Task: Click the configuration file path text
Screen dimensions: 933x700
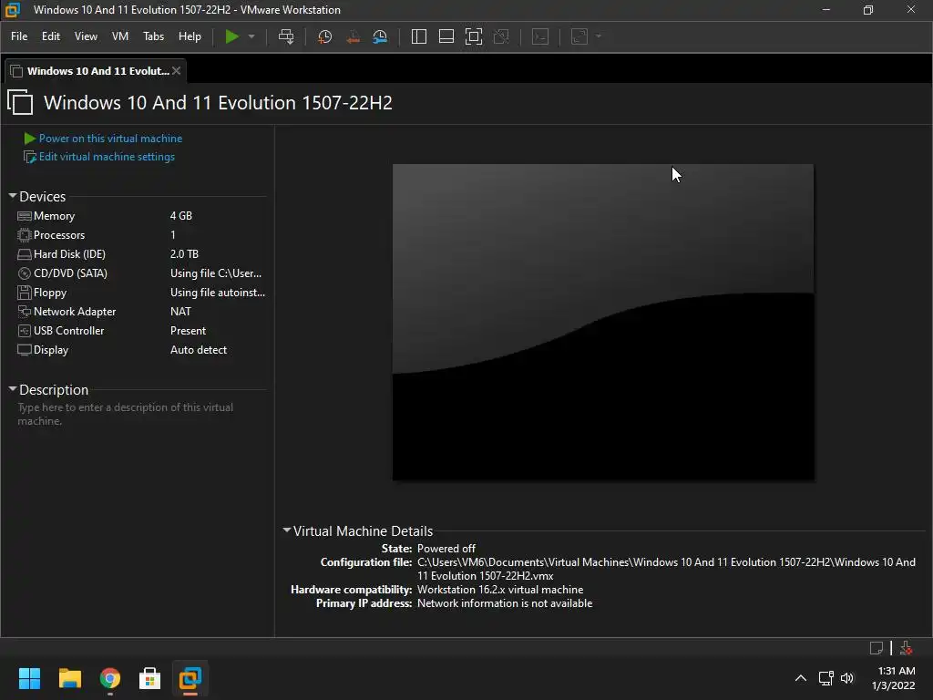Action: click(x=666, y=569)
